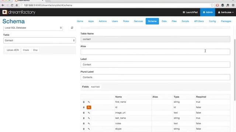236x132 pixels.
Task: Expand the benbusse user menu
Action: (226, 12)
